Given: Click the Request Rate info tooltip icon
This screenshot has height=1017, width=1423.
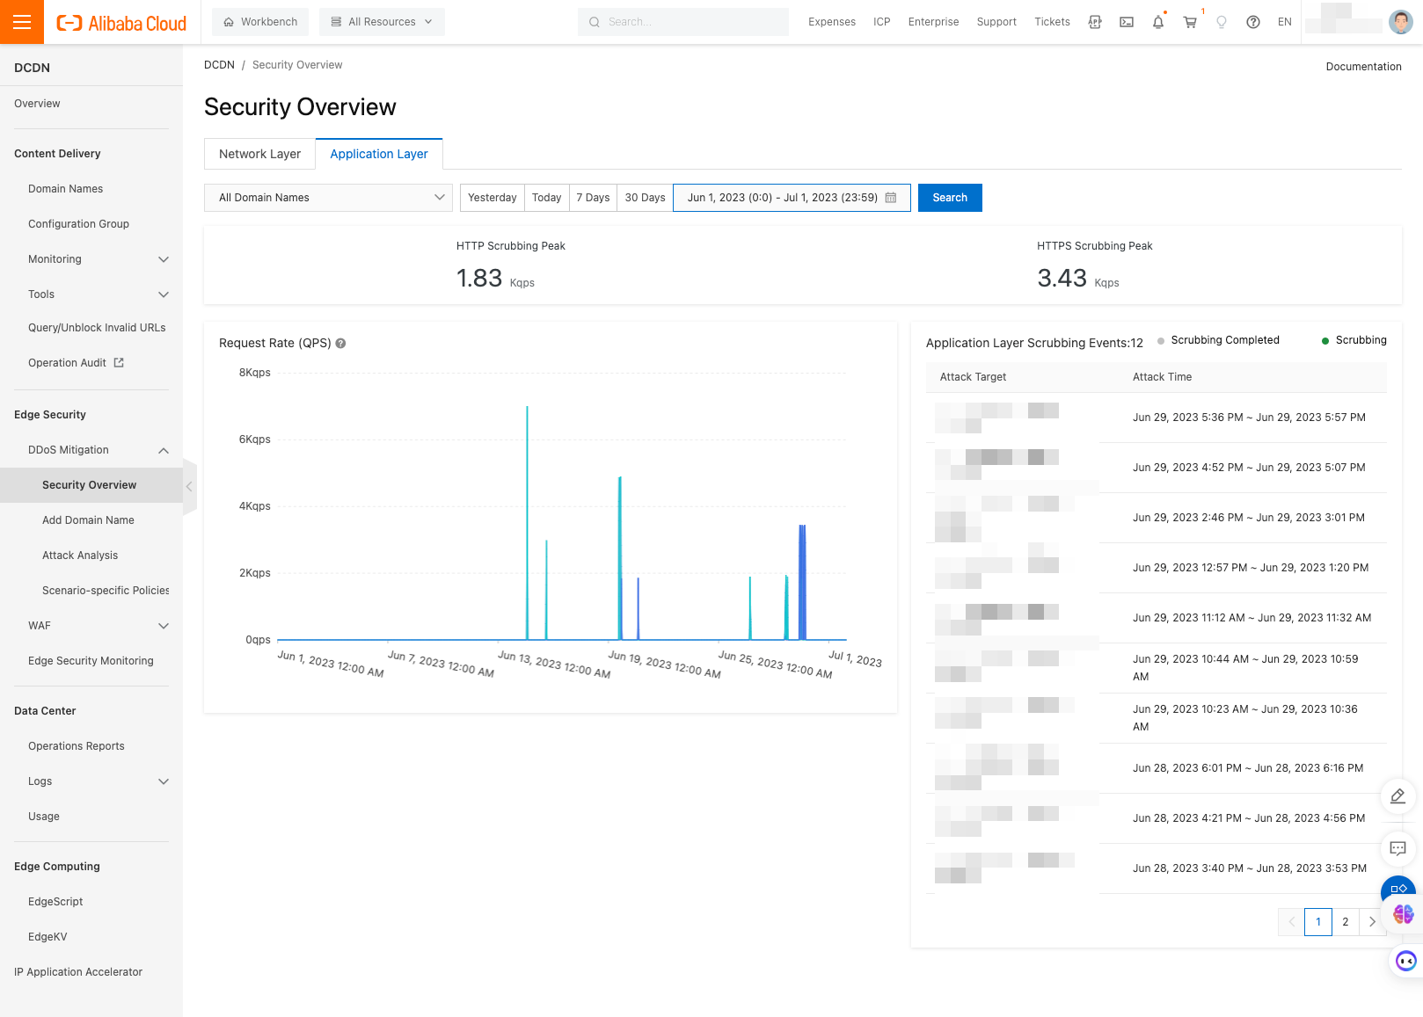Looking at the screenshot, I should point(340,344).
